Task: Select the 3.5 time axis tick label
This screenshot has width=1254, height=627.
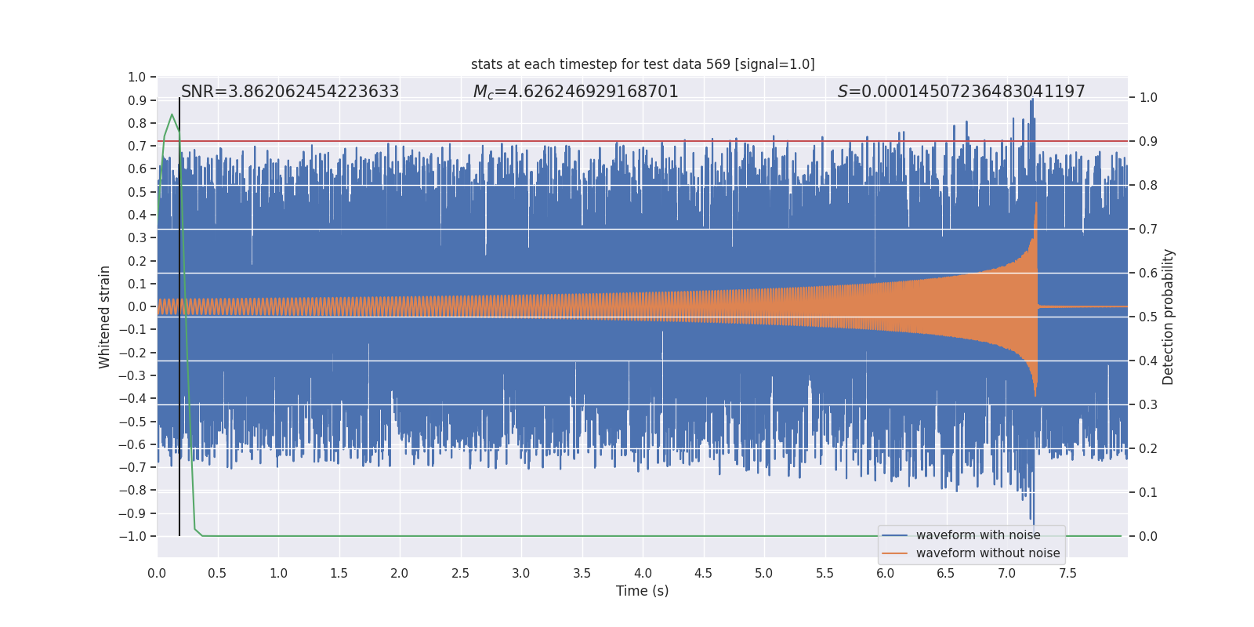Action: 582,573
